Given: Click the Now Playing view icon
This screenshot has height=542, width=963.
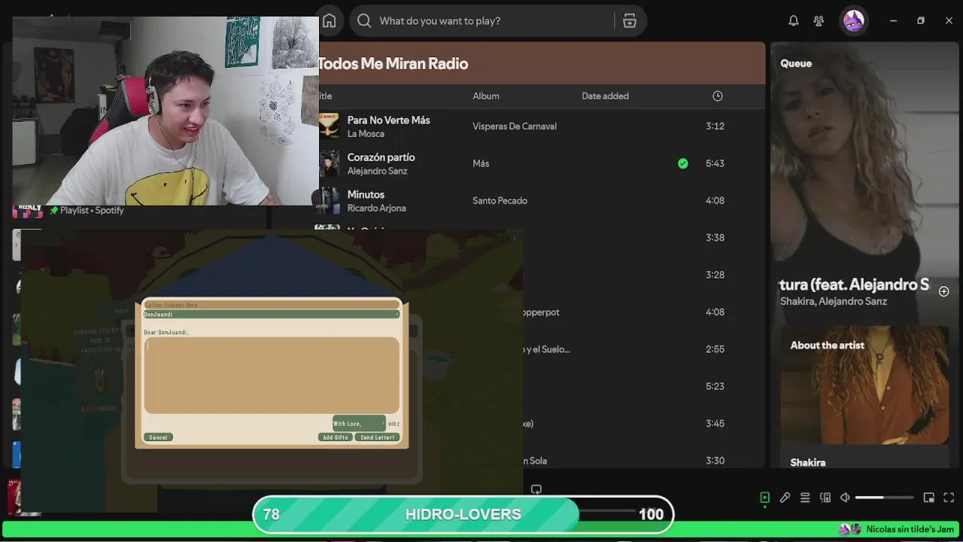Looking at the screenshot, I should 764,498.
